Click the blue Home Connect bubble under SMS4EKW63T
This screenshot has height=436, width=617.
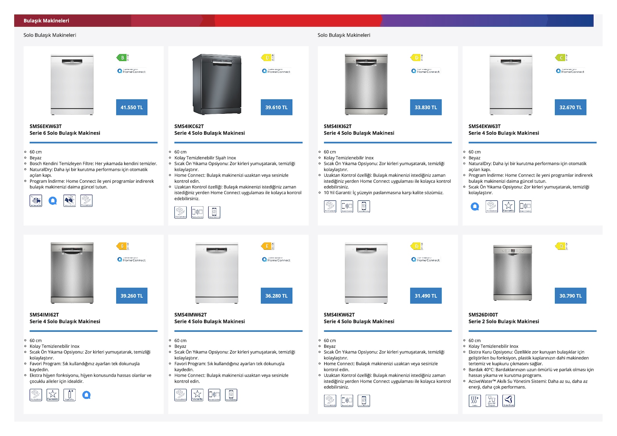pos(475,207)
